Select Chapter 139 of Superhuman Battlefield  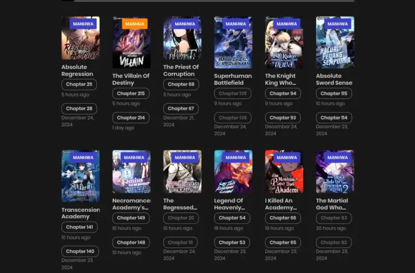[233, 93]
